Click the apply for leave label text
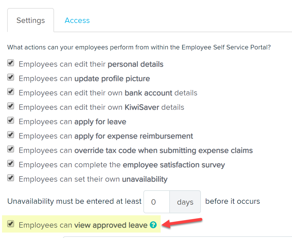This screenshot has height=238, width=292. tap(72, 122)
